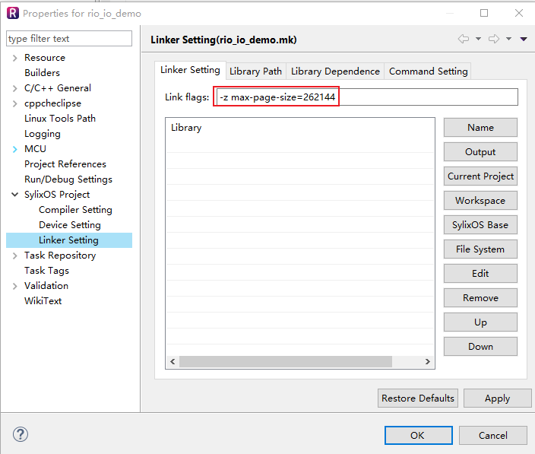Expand the cppcheclipse node
The height and width of the screenshot is (454, 535).
14,103
